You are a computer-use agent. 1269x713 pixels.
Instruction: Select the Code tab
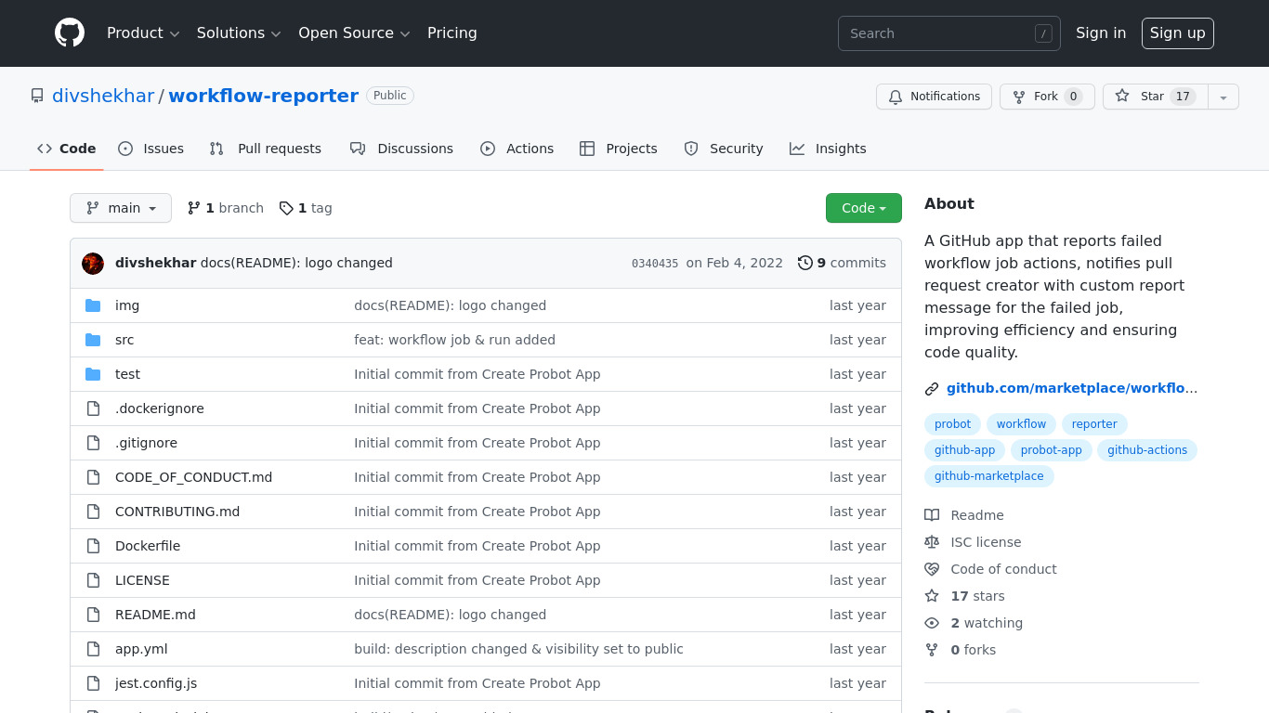pyautogui.click(x=66, y=149)
